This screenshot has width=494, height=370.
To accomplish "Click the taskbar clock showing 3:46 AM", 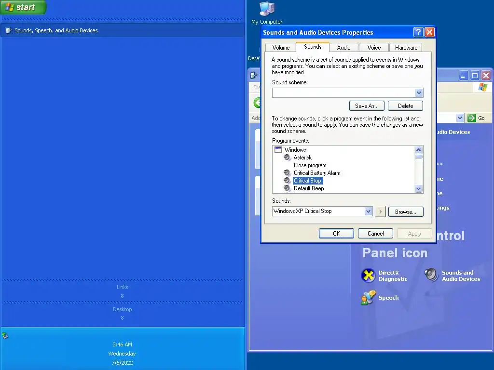I will click(x=122, y=344).
